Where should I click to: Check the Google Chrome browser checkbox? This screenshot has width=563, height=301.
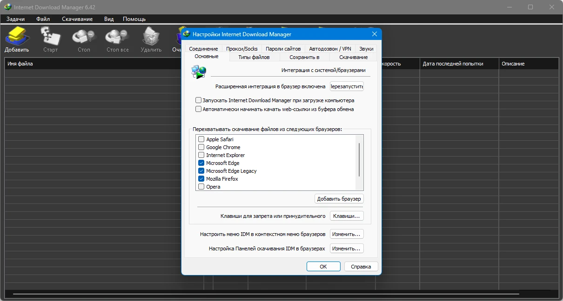coord(201,147)
